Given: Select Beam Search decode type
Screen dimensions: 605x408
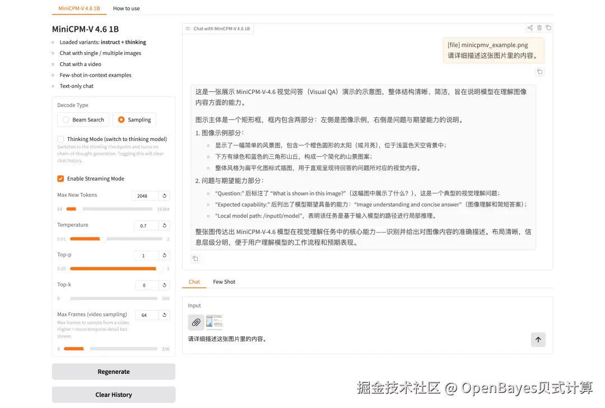Looking at the screenshot, I should (x=83, y=120).
